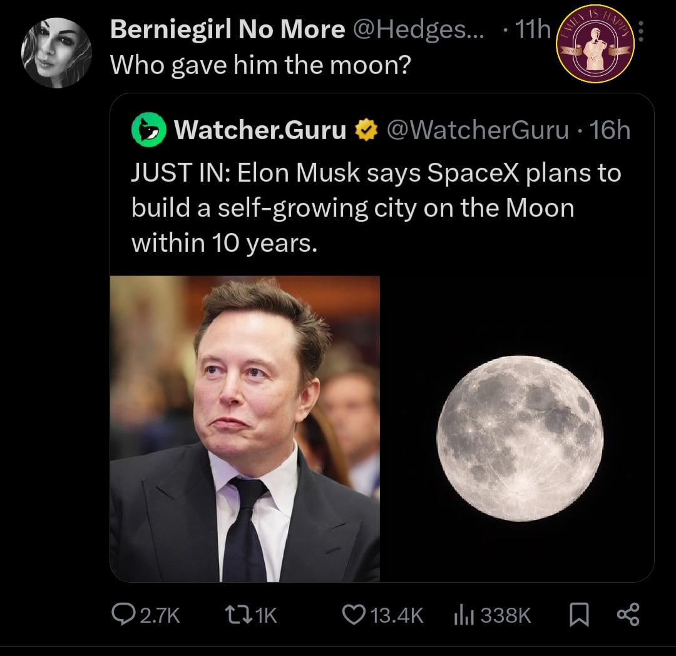This screenshot has height=656, width=676.
Task: Click the gold verified badge
Action: tap(365, 130)
